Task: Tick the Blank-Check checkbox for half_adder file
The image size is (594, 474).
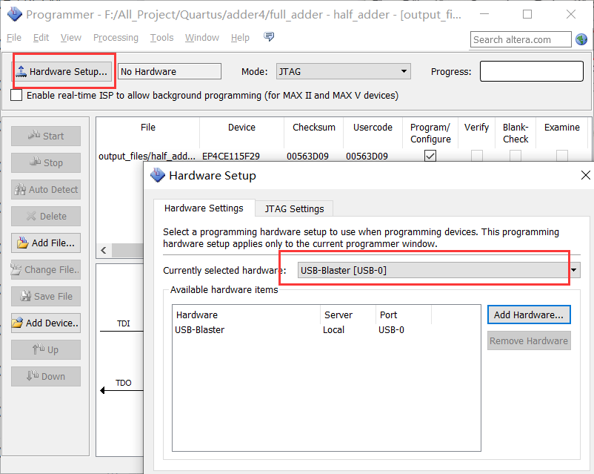Action: pos(515,156)
